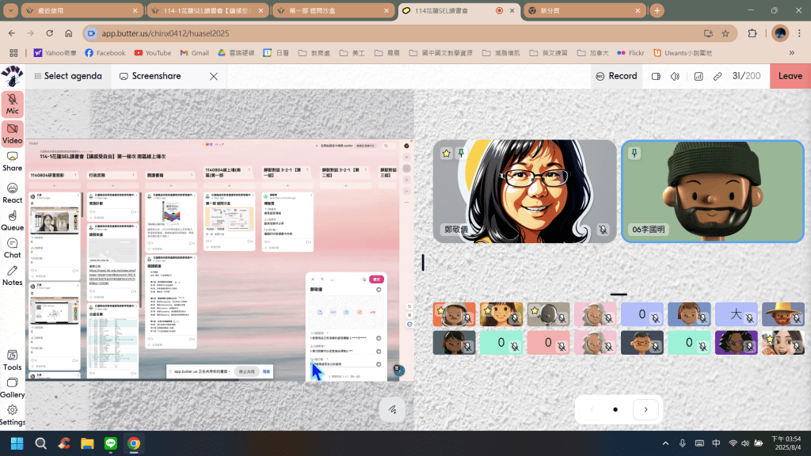
Task: Start recording with the Record button
Action: (x=615, y=76)
